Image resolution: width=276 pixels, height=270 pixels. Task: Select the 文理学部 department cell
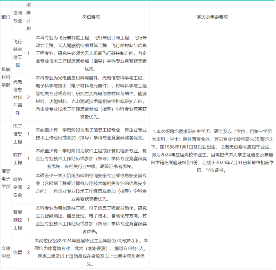click(x=6, y=252)
